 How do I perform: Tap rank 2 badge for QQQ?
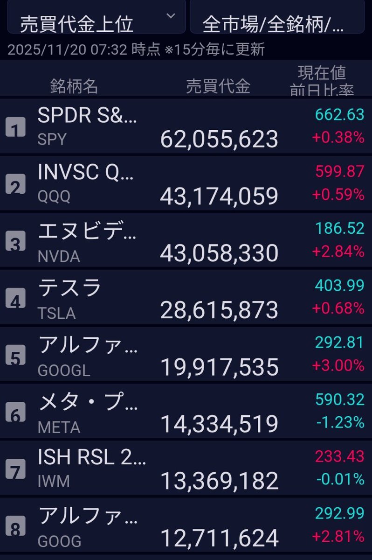coord(15,185)
